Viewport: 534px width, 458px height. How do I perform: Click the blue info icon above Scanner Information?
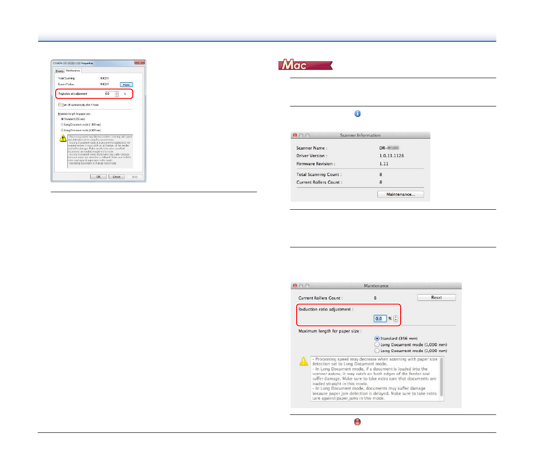pos(357,114)
